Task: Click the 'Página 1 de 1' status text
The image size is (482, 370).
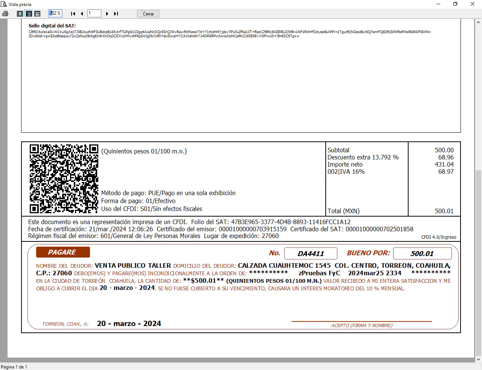Action: click(x=14, y=367)
